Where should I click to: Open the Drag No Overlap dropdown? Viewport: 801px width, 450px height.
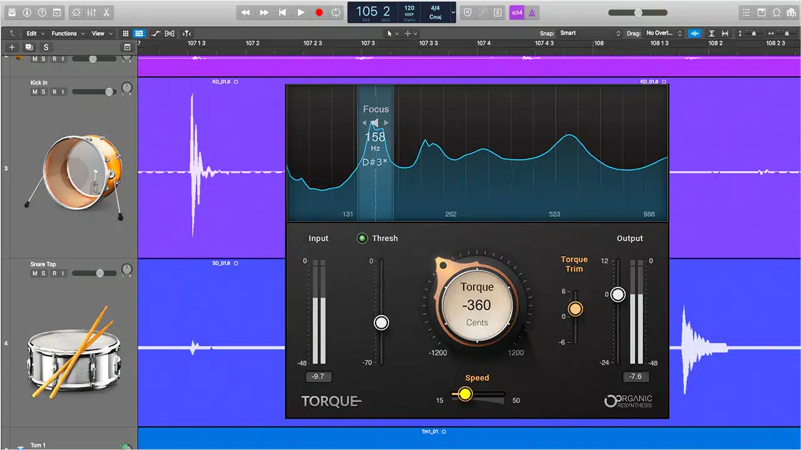tap(664, 33)
